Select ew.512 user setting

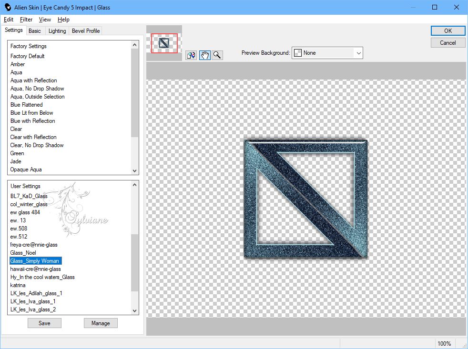pyautogui.click(x=19, y=236)
